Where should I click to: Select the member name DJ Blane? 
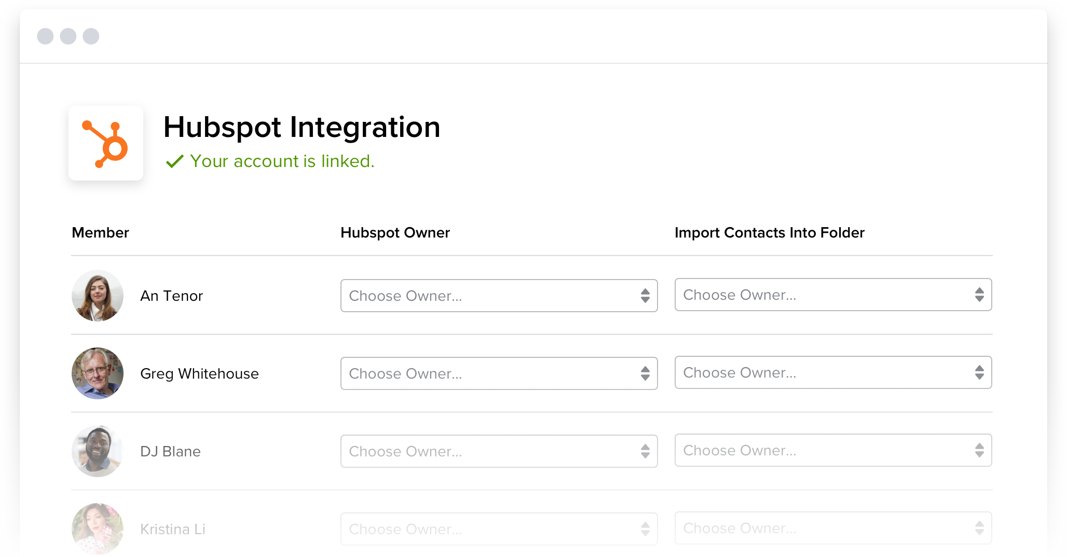click(170, 451)
